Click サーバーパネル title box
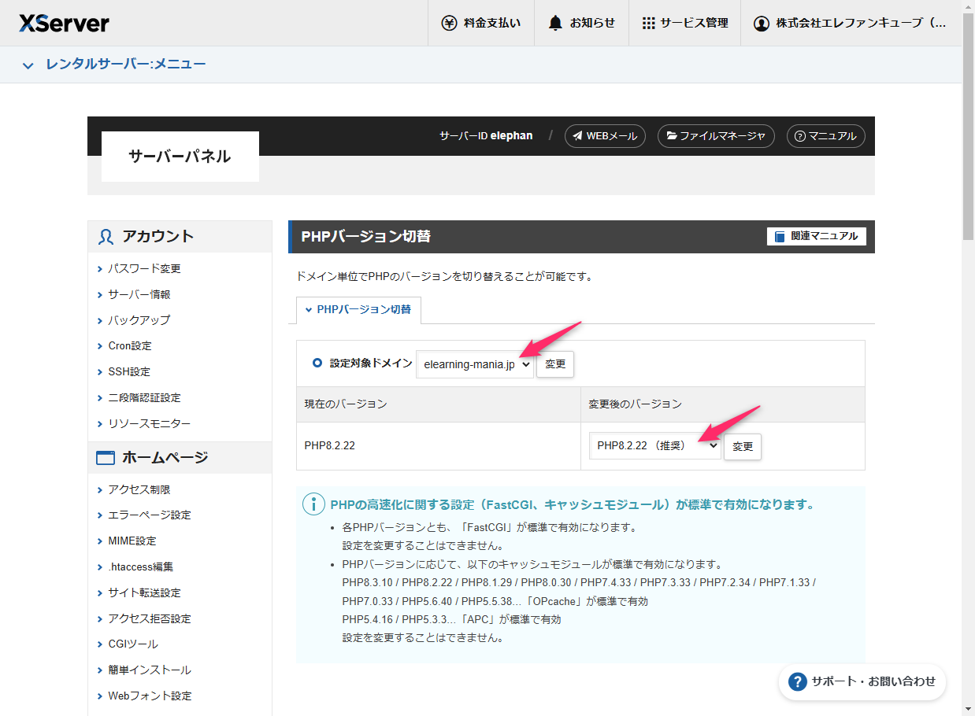 click(x=180, y=157)
